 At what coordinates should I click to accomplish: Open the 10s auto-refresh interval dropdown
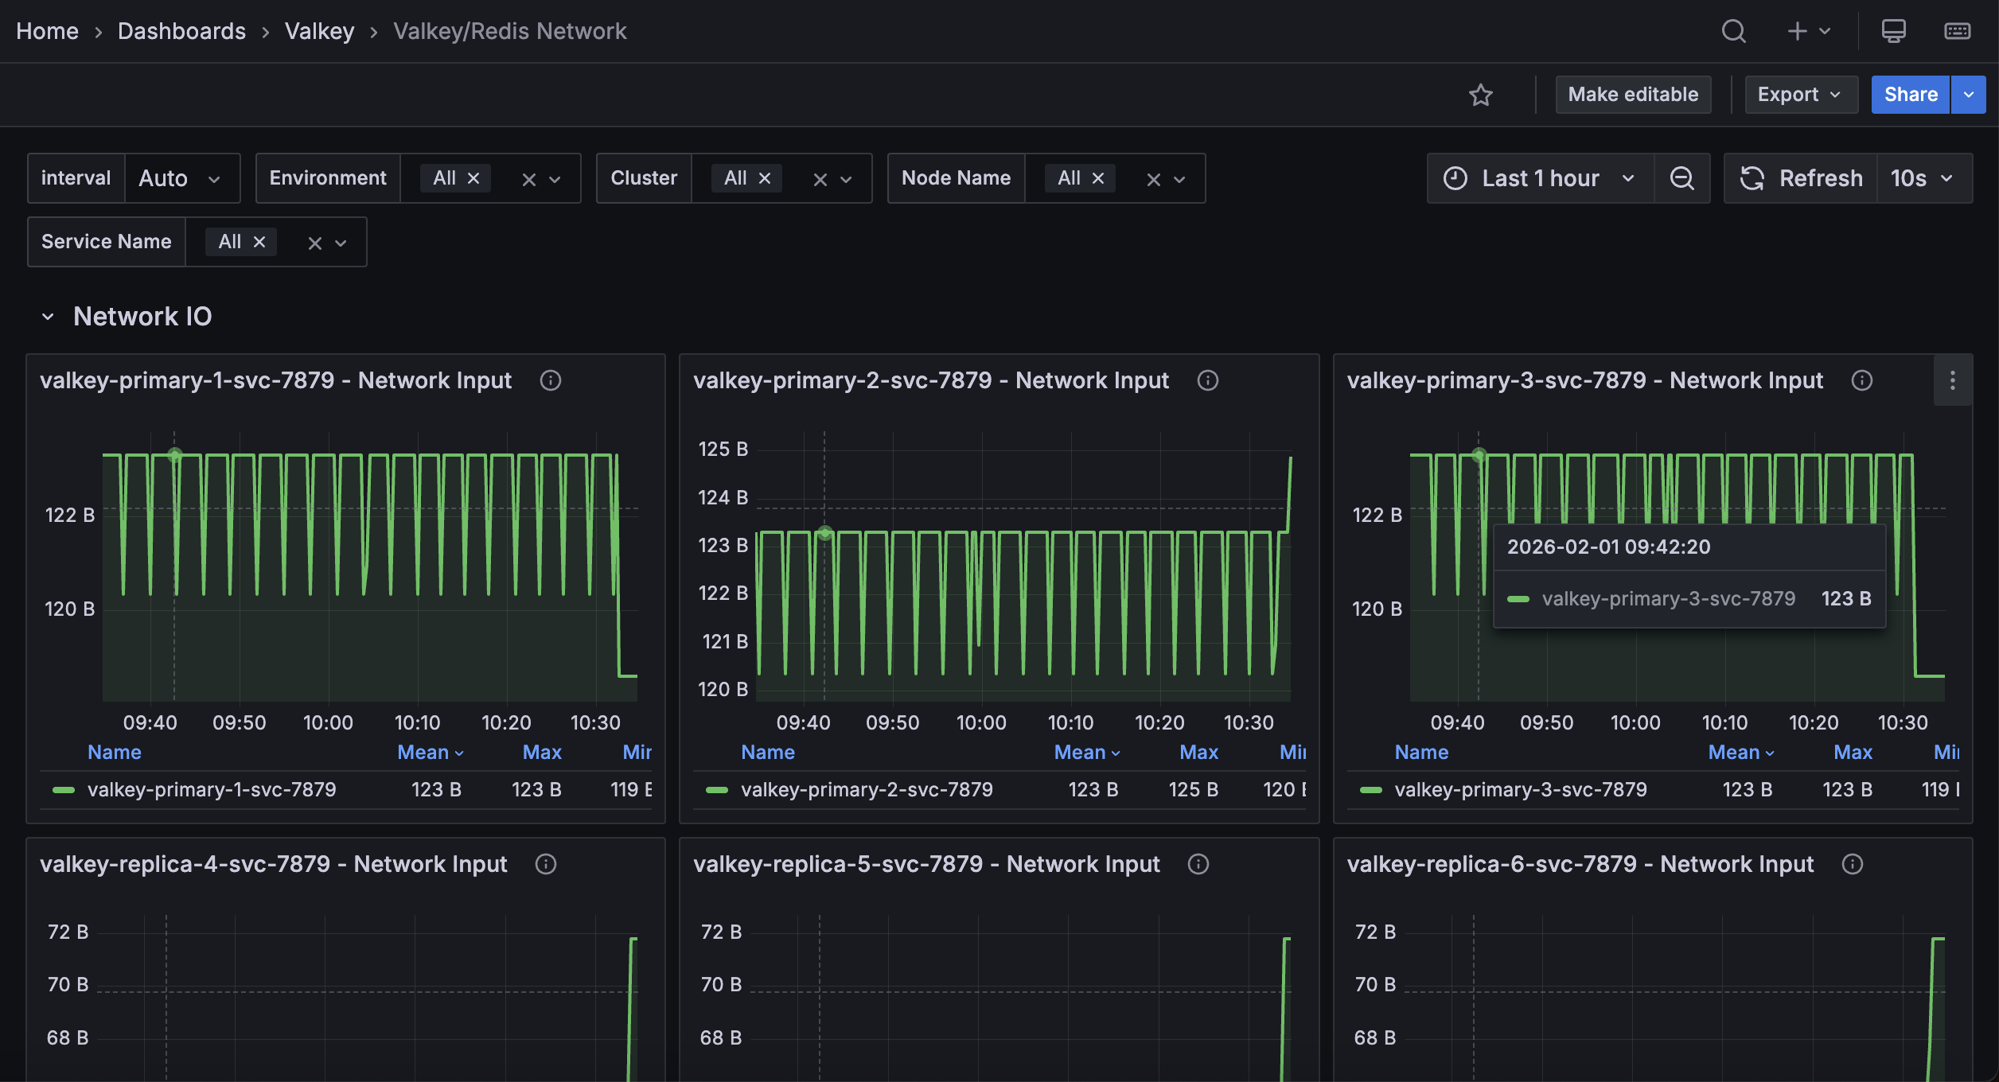(x=1923, y=177)
